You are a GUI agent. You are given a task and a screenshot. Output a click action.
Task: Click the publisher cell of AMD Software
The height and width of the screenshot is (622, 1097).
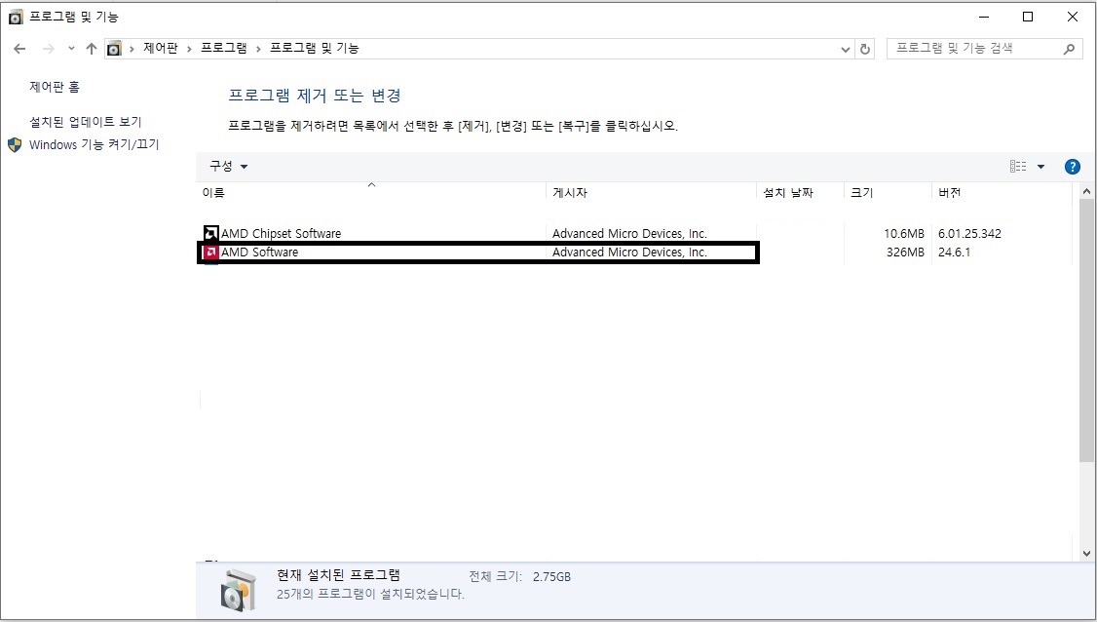[629, 253]
